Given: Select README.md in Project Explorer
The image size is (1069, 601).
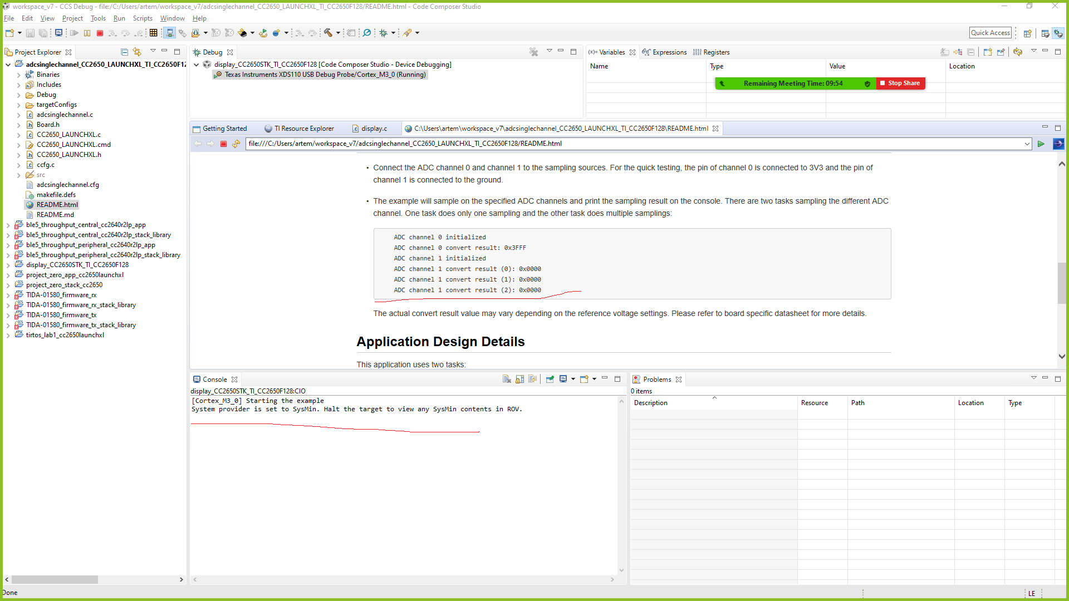Looking at the screenshot, I should tap(55, 215).
